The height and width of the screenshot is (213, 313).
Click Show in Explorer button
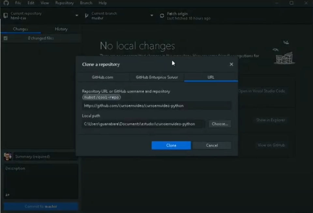[x=271, y=120]
